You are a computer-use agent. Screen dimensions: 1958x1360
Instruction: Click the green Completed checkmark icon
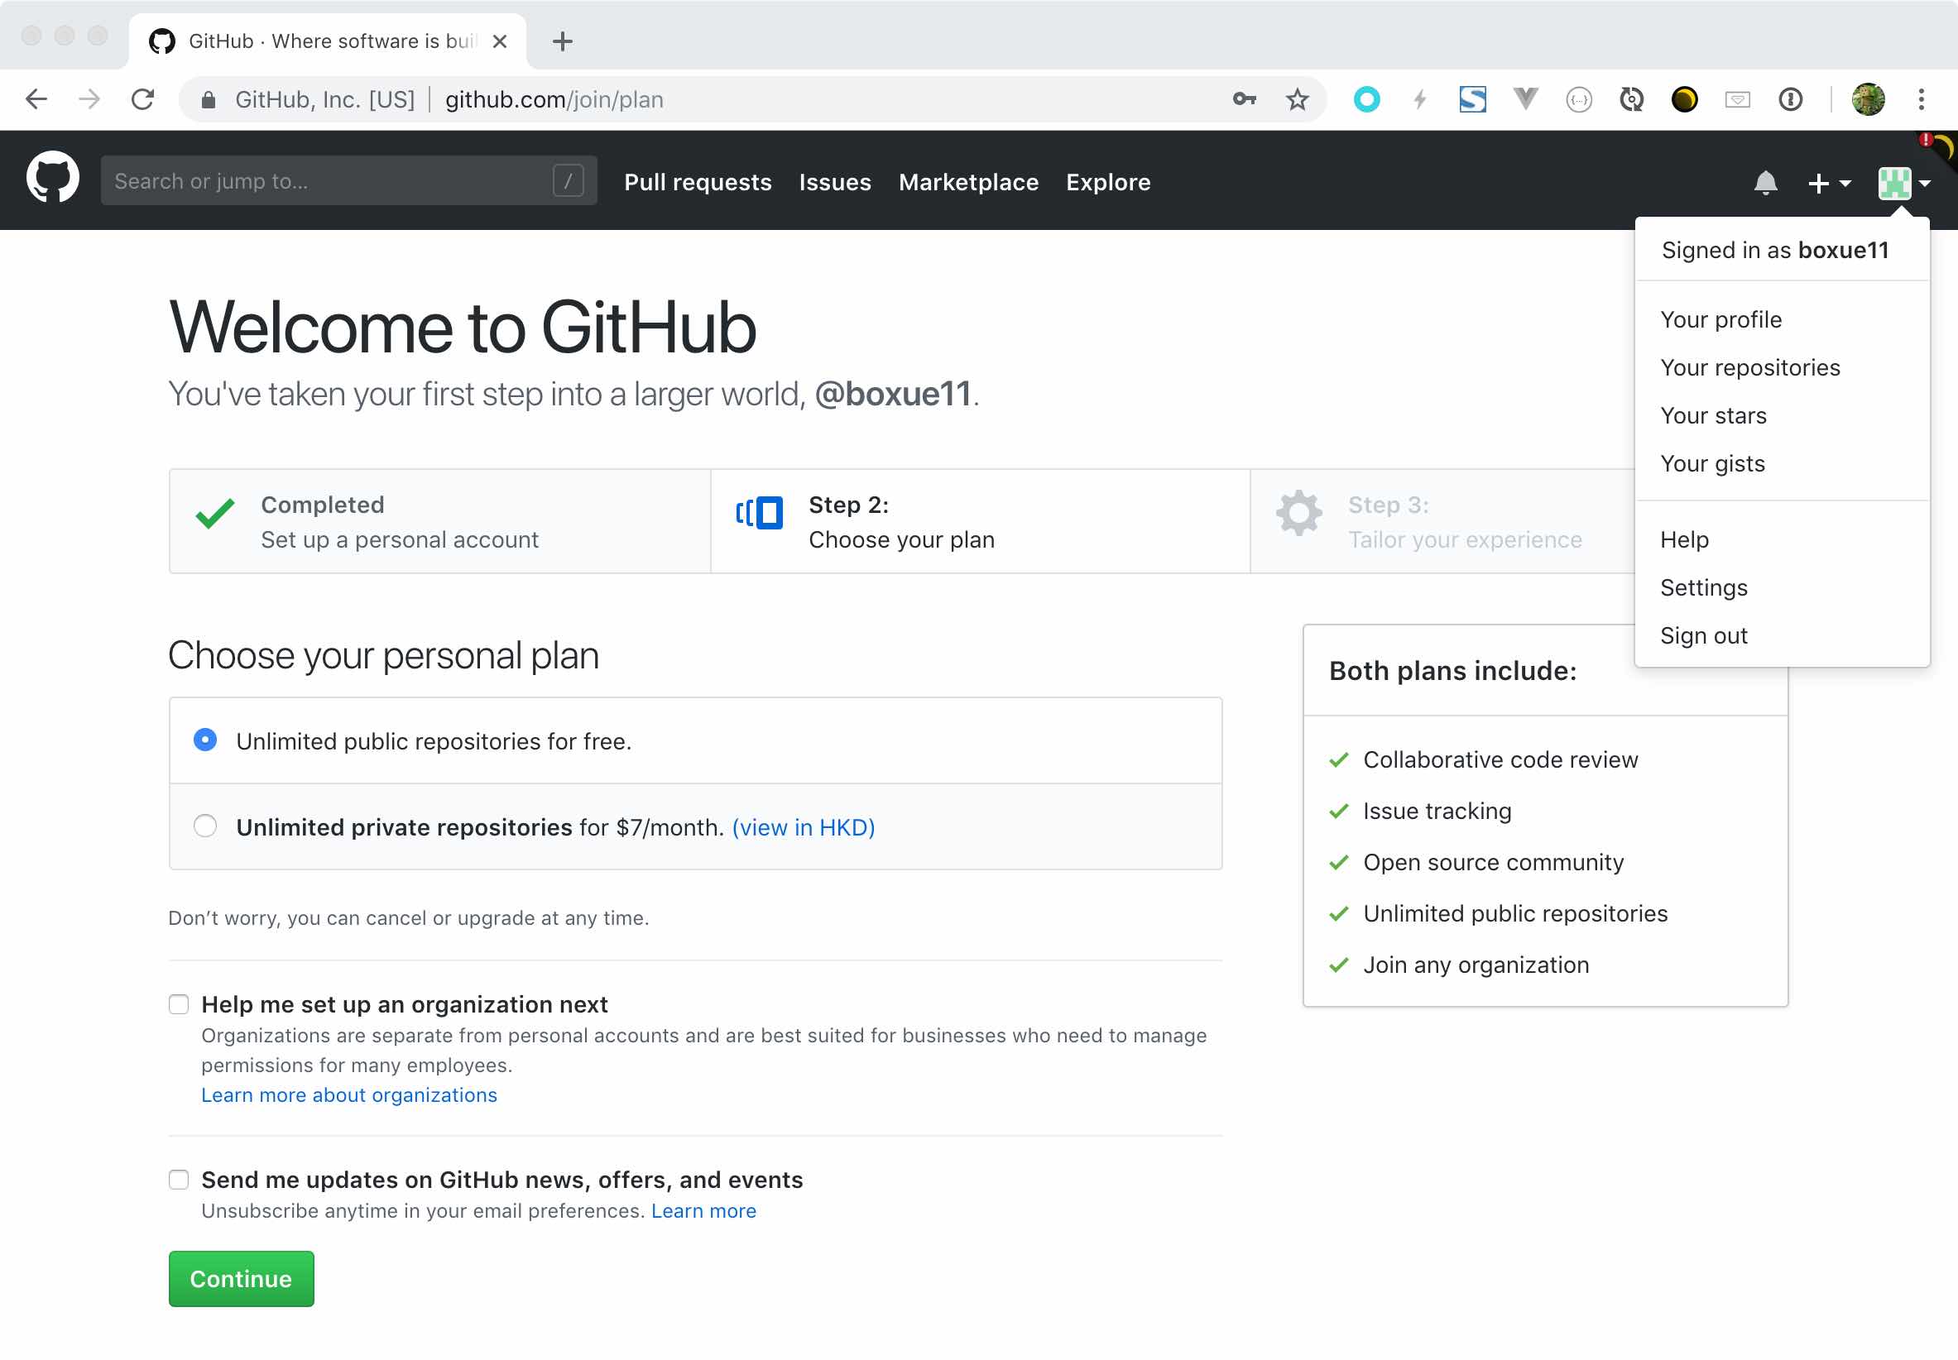tap(215, 513)
